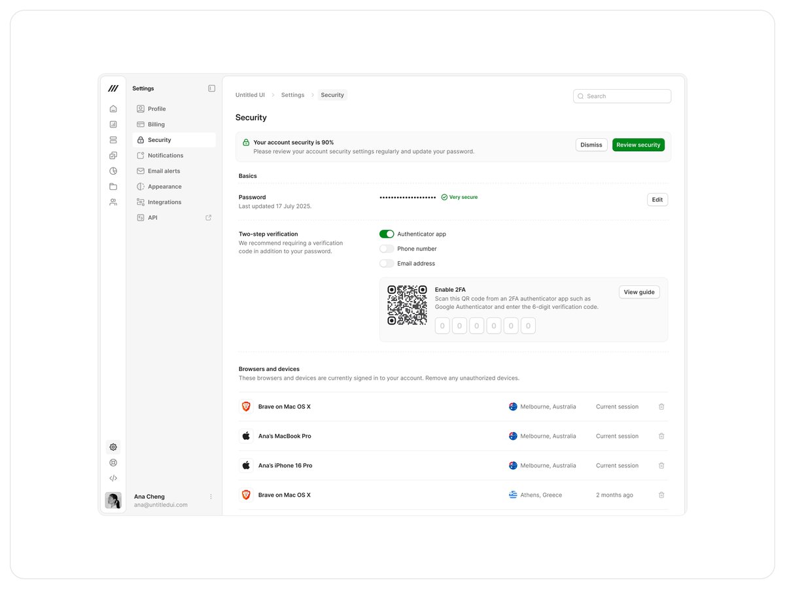
Task: Click the Untitled UI logo in the rail
Action: pos(113,88)
